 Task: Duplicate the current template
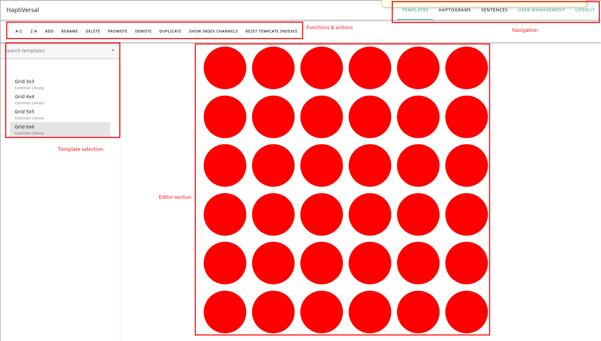(170, 31)
